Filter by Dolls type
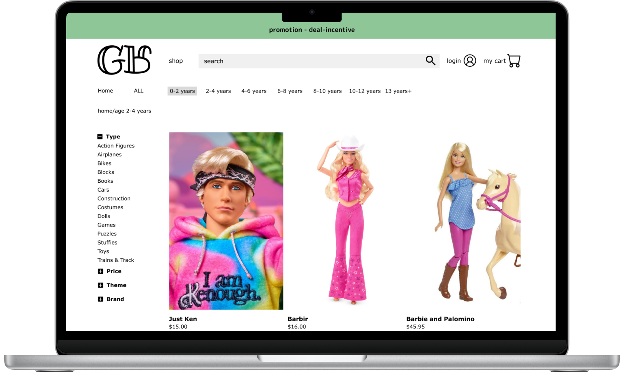 [x=104, y=217]
